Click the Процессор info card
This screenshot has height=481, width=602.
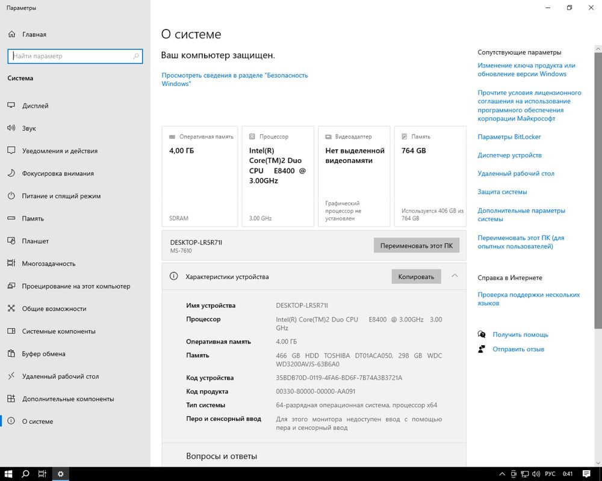pyautogui.click(x=278, y=176)
